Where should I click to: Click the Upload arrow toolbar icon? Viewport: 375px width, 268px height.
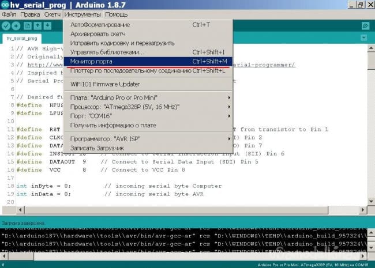point(16,26)
